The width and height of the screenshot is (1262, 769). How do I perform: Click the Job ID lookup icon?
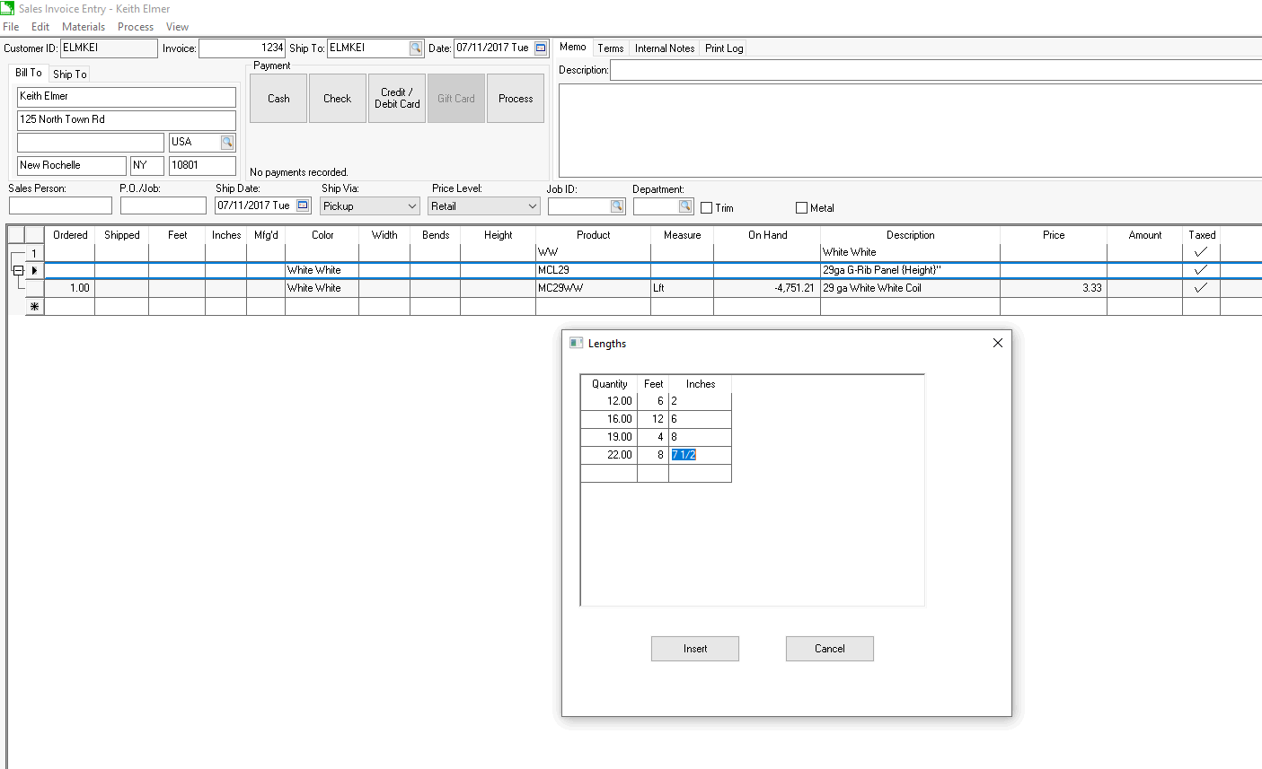click(617, 206)
